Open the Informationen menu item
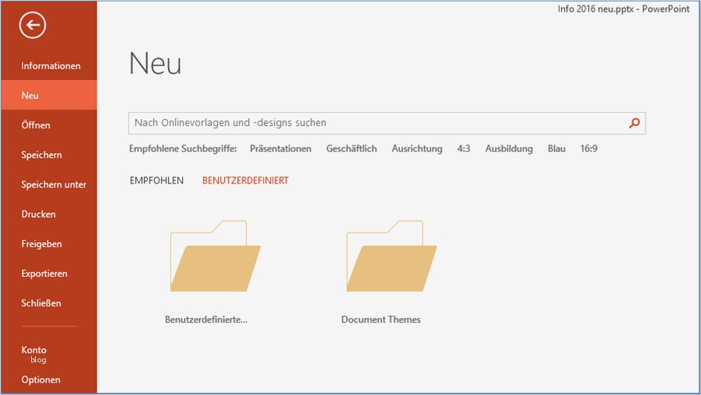Screen dimensions: 701x395 click(x=49, y=65)
